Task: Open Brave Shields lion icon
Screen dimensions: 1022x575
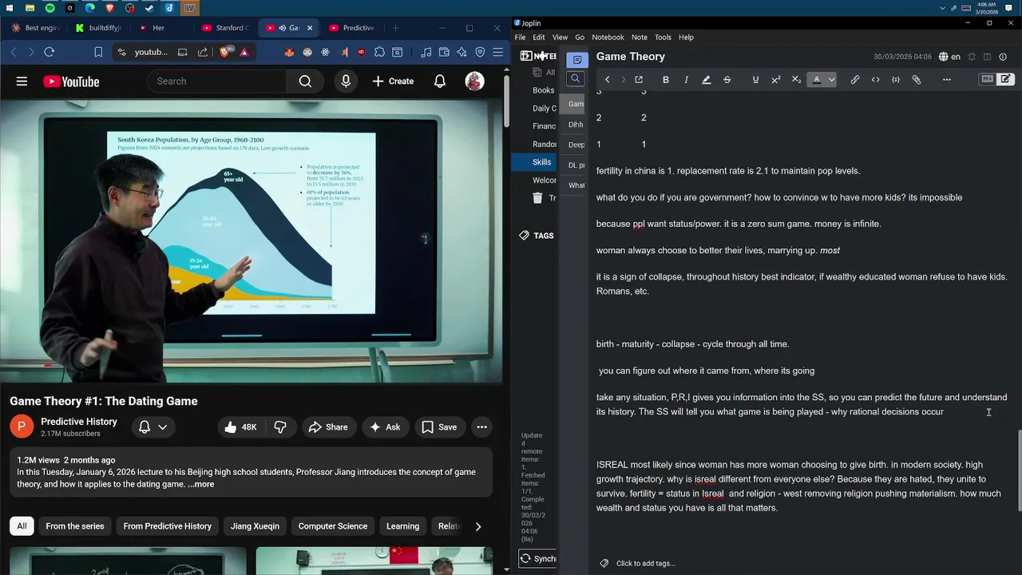Action: click(224, 52)
